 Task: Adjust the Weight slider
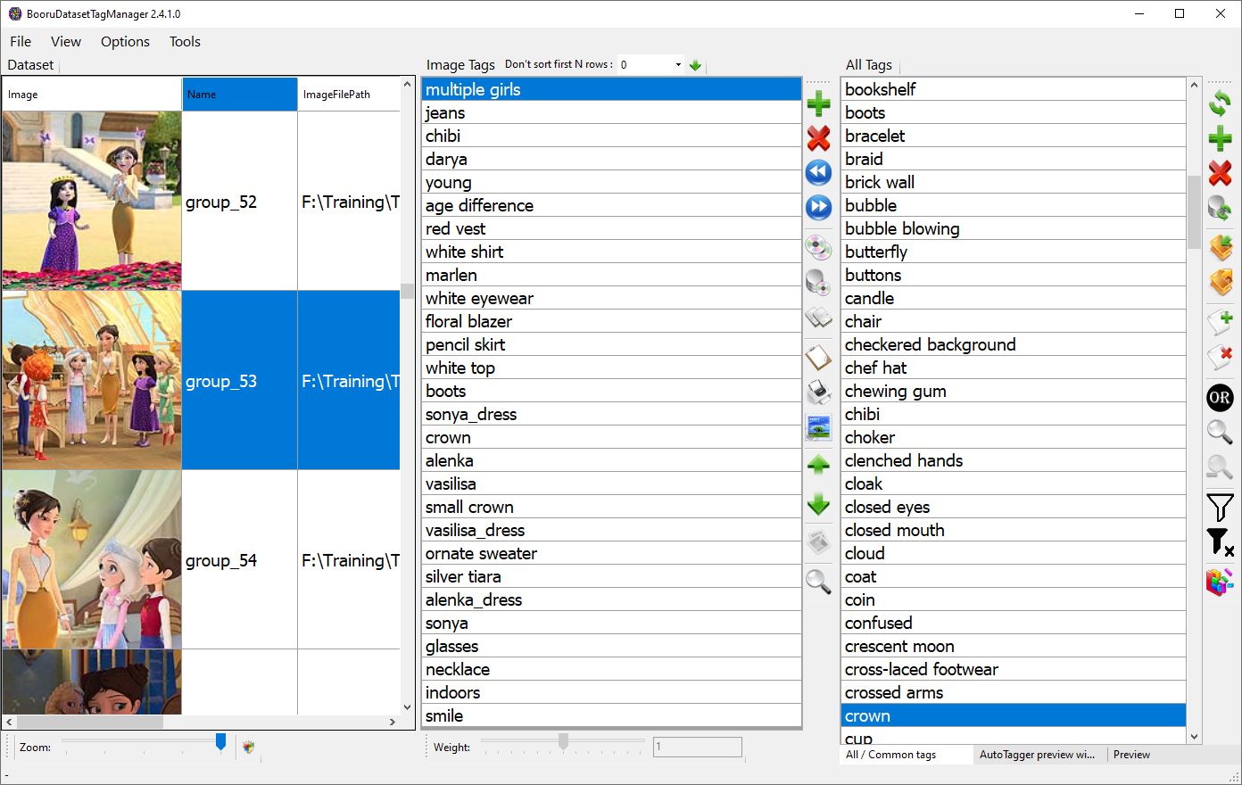click(x=563, y=741)
